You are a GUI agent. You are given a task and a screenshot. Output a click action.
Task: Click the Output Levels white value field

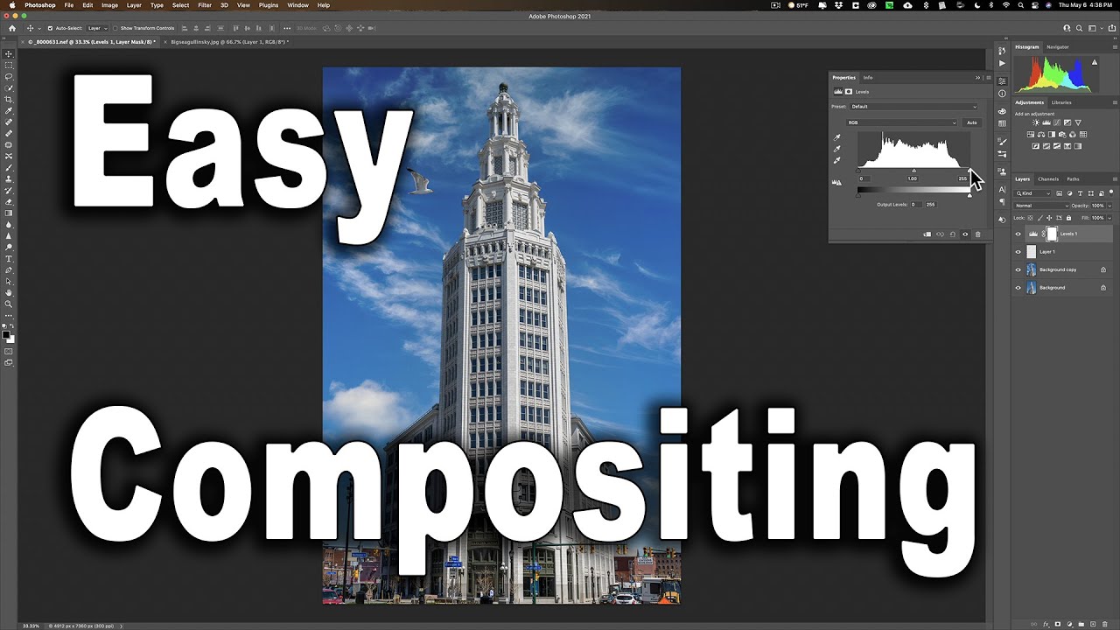pyautogui.click(x=930, y=205)
